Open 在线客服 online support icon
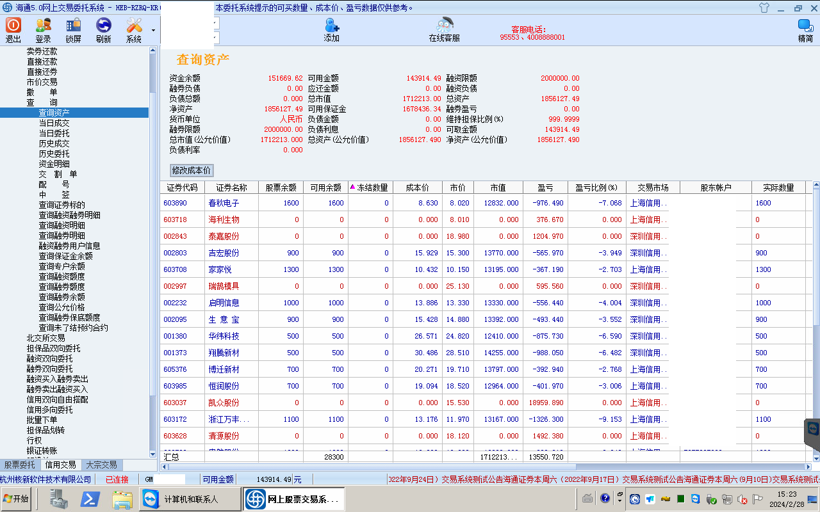Screen dimensions: 820x512 [444, 29]
